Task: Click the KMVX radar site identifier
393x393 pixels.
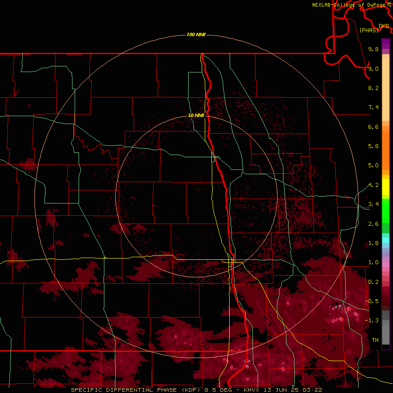Action: click(252, 390)
